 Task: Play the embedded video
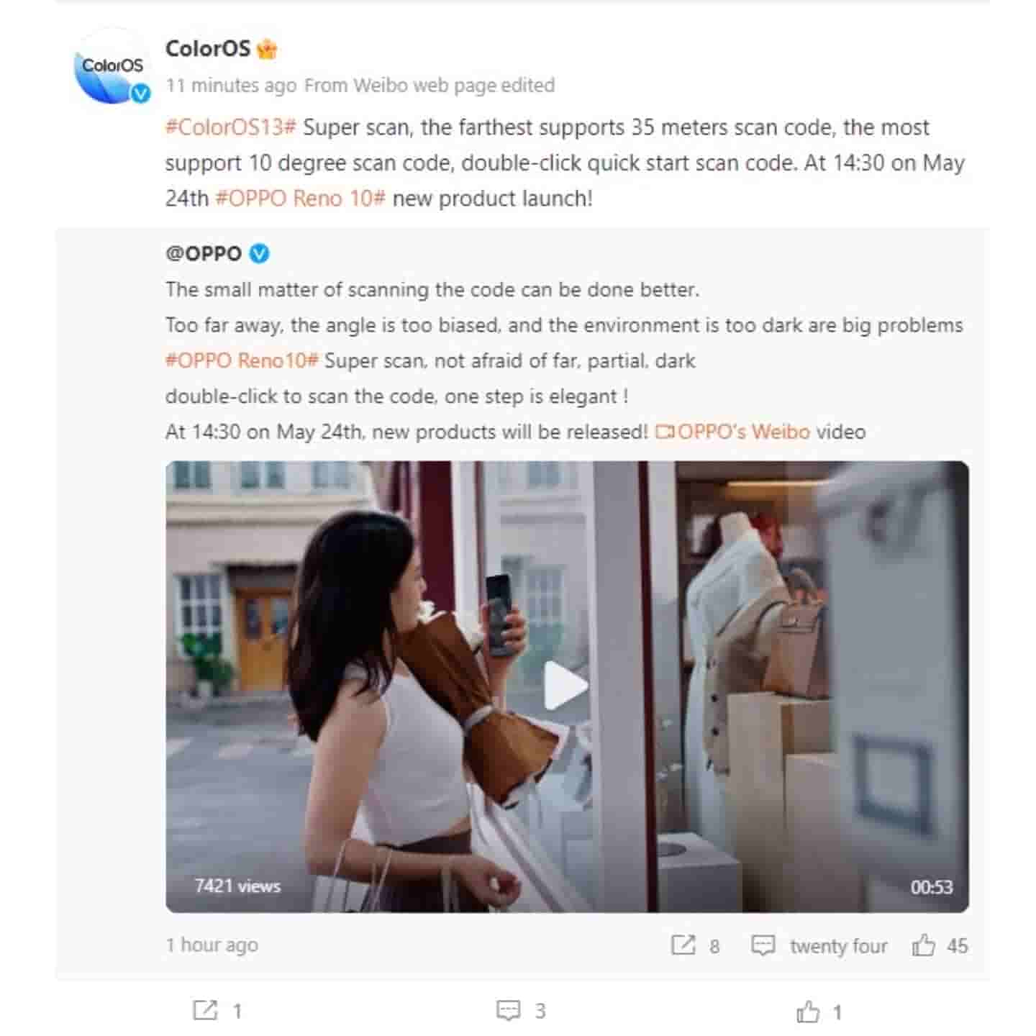pyautogui.click(x=565, y=685)
